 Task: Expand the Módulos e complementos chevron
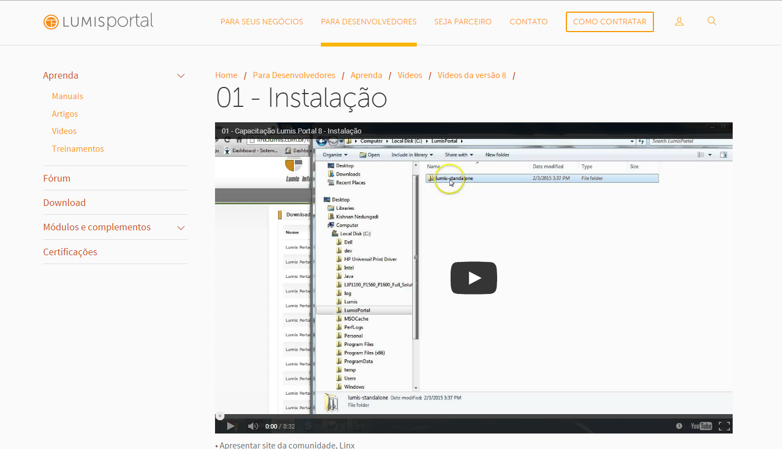click(181, 228)
